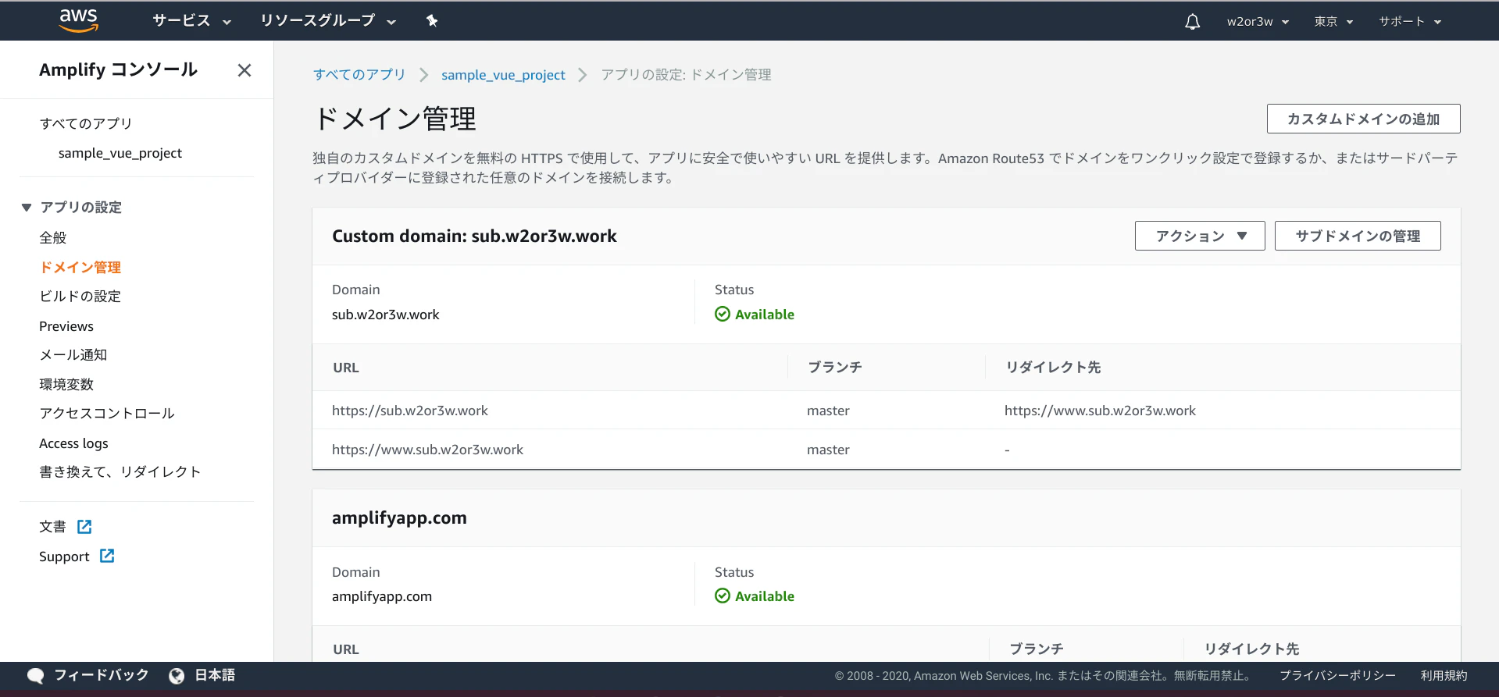Open 全般 settings in sidebar
1499x697 pixels.
[x=53, y=238]
